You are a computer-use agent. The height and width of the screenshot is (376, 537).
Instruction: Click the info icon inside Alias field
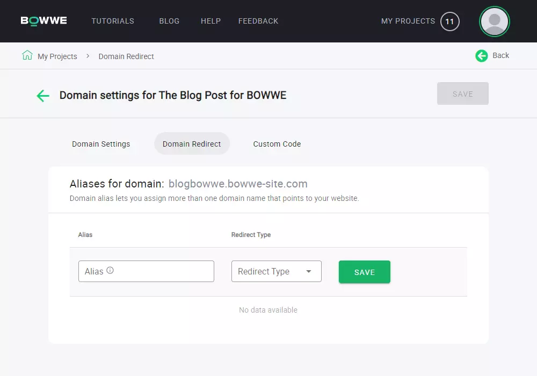tap(110, 270)
